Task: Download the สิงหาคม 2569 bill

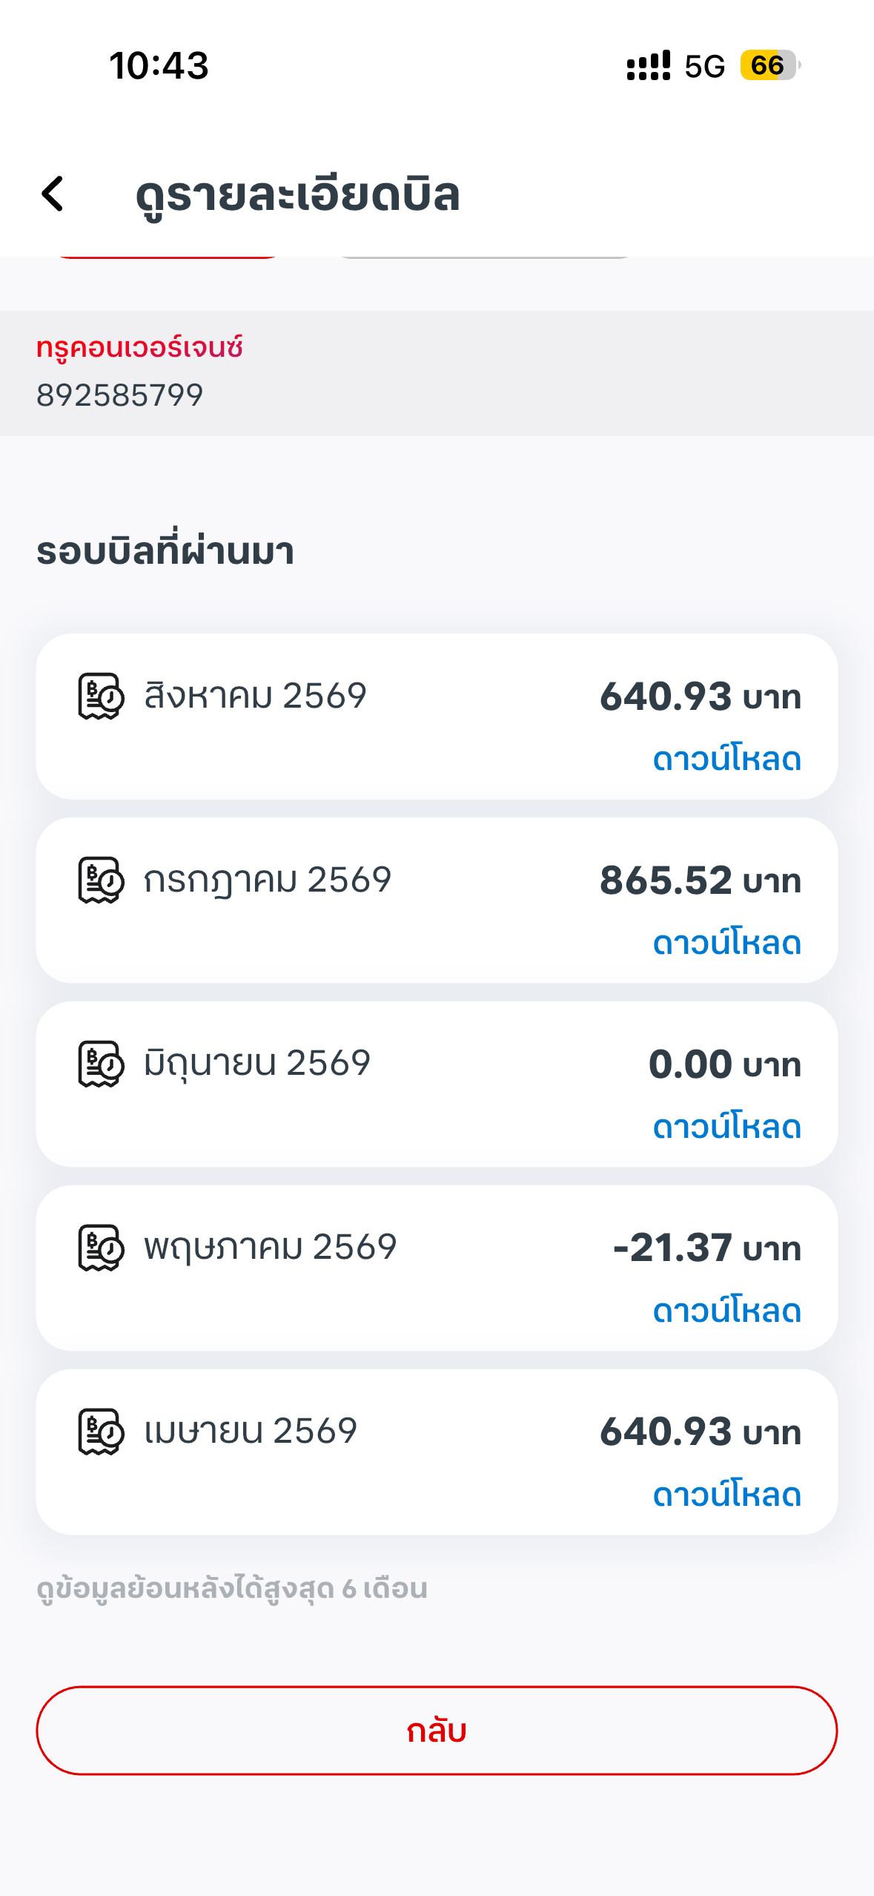Action: [x=726, y=759]
